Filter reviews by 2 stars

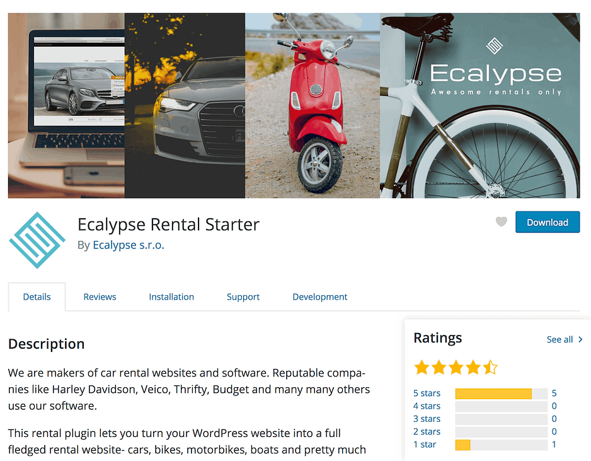coord(427,431)
